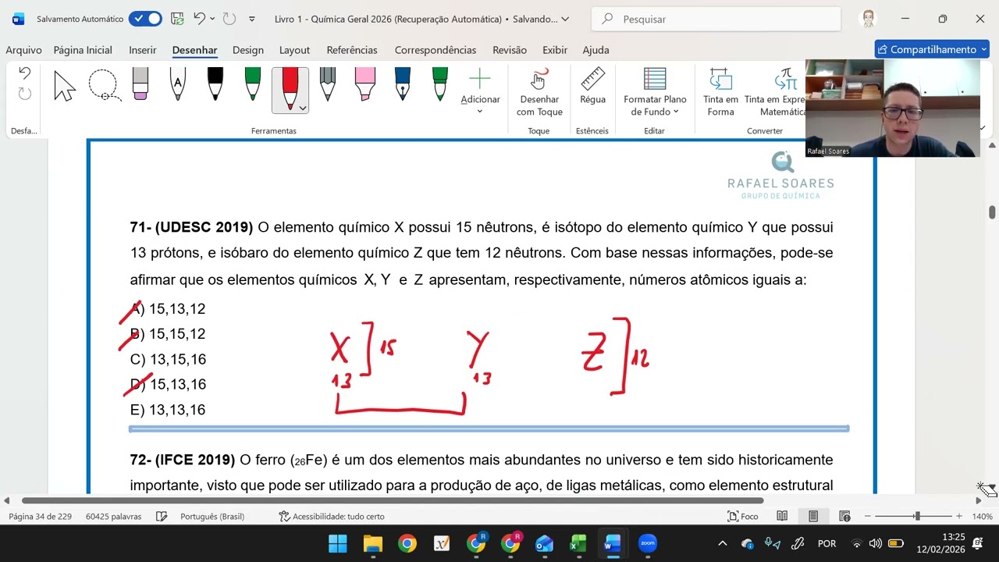Click the Compartilhamento button
This screenshot has height=562, width=999.
(931, 49)
